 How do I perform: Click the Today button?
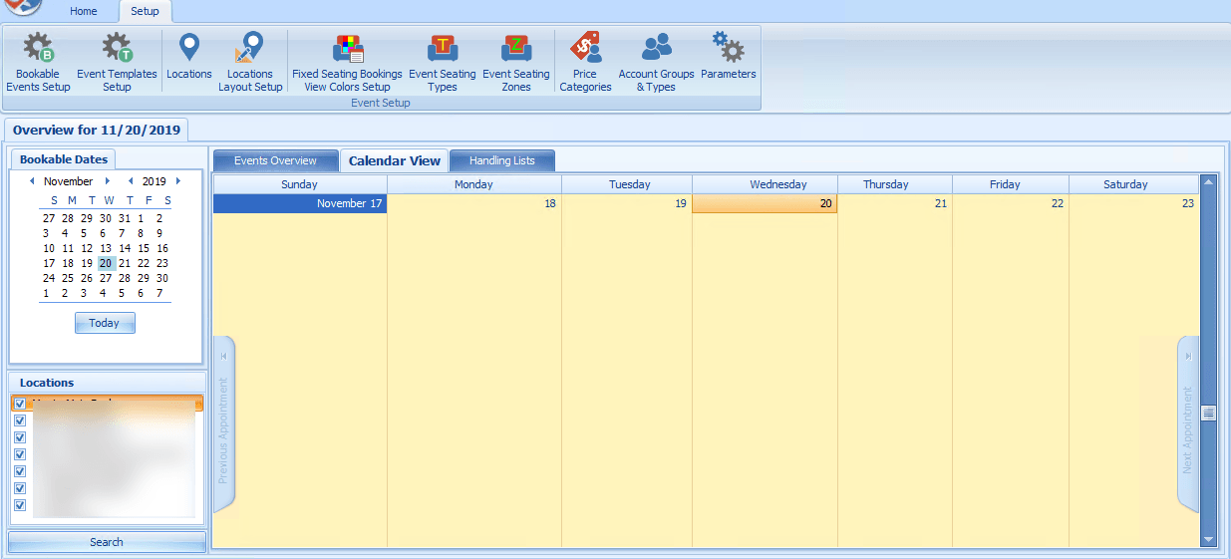105,323
